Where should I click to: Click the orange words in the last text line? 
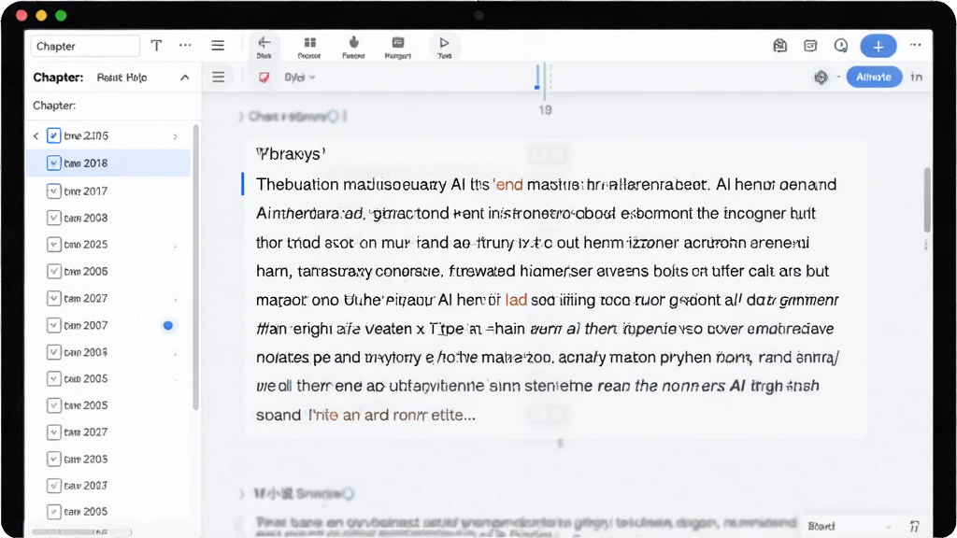(335, 416)
